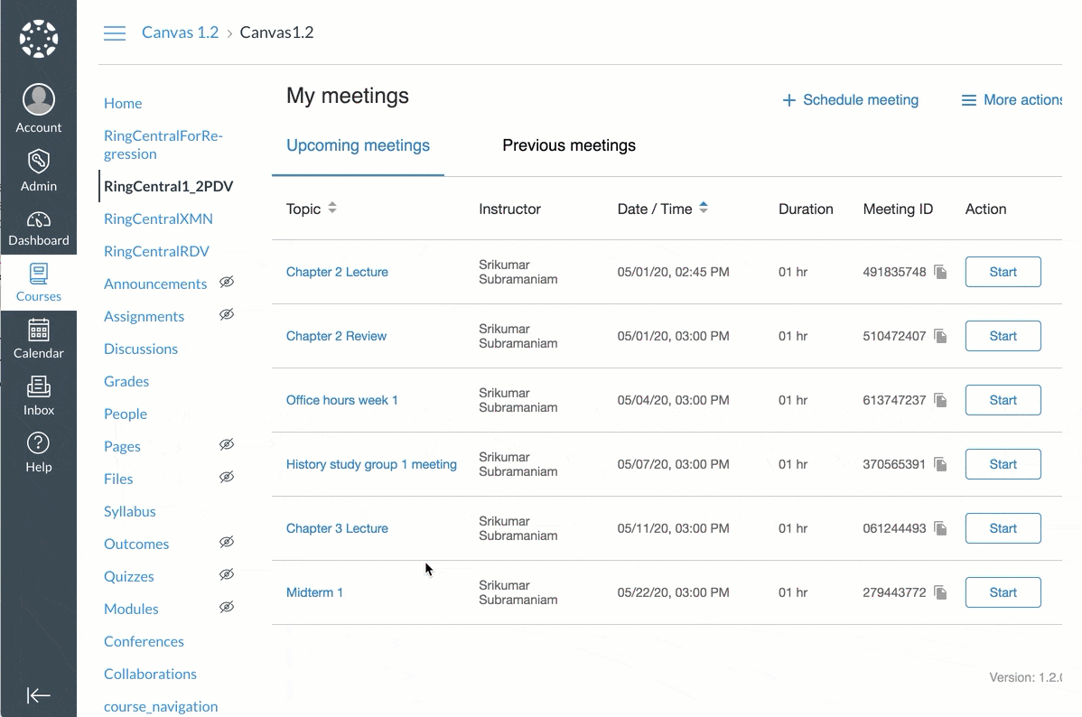This screenshot has width=1082, height=717.
Task: Open the Help question mark icon
Action: [x=38, y=443]
